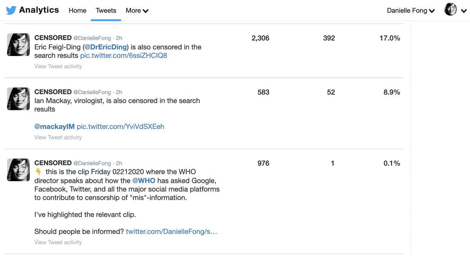470x256 pixels.
Task: Click the @mackayIM mention link
Action: click(x=54, y=126)
